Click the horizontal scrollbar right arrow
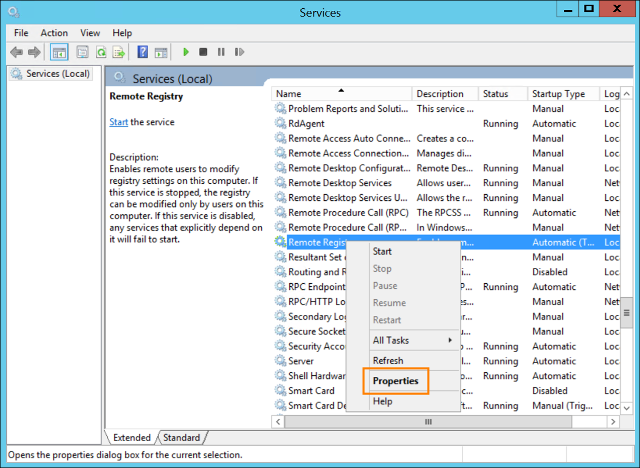Image resolution: width=640 pixels, height=468 pixels. pyautogui.click(x=614, y=422)
